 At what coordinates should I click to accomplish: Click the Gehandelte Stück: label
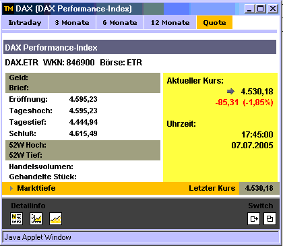click(x=42, y=177)
